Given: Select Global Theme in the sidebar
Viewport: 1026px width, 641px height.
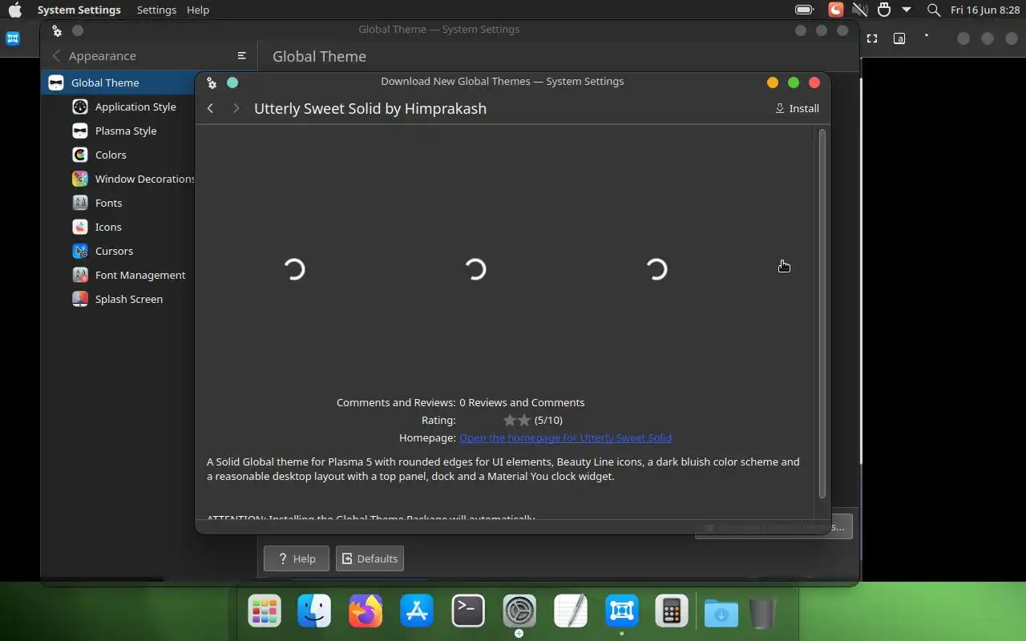Looking at the screenshot, I should point(118,83).
